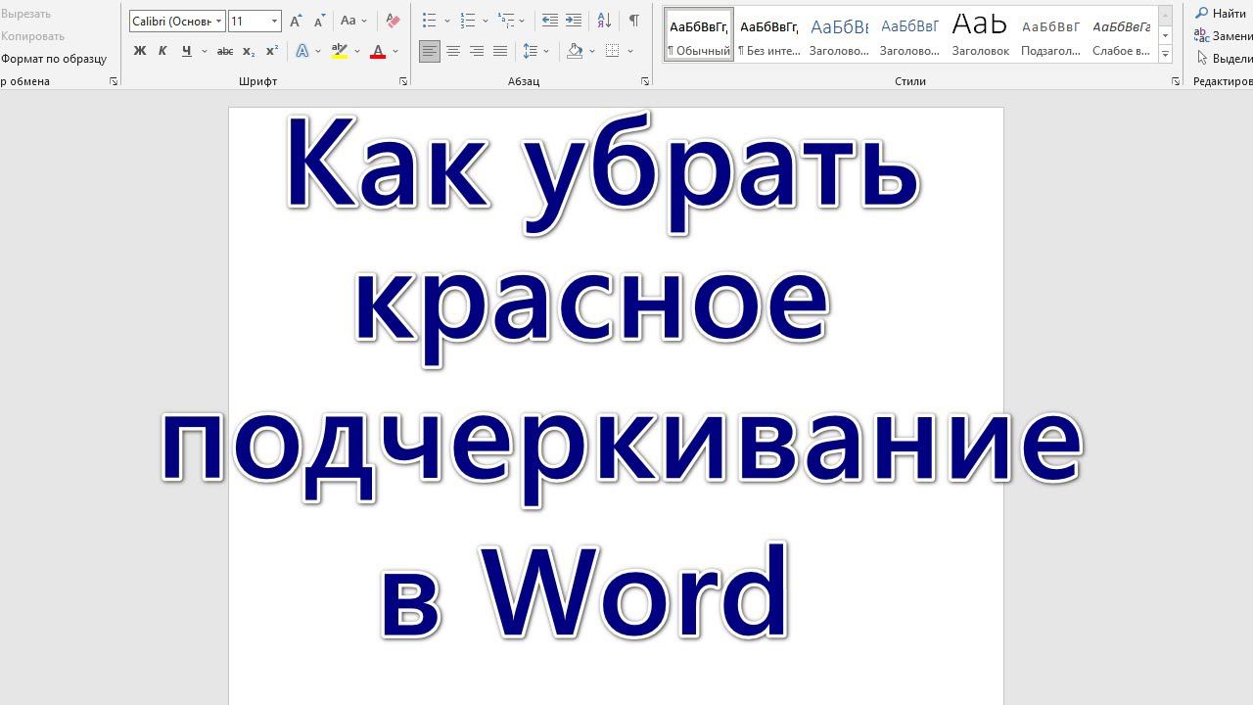1253x705 pixels.
Task: Create a multilevel list
Action: [506, 21]
